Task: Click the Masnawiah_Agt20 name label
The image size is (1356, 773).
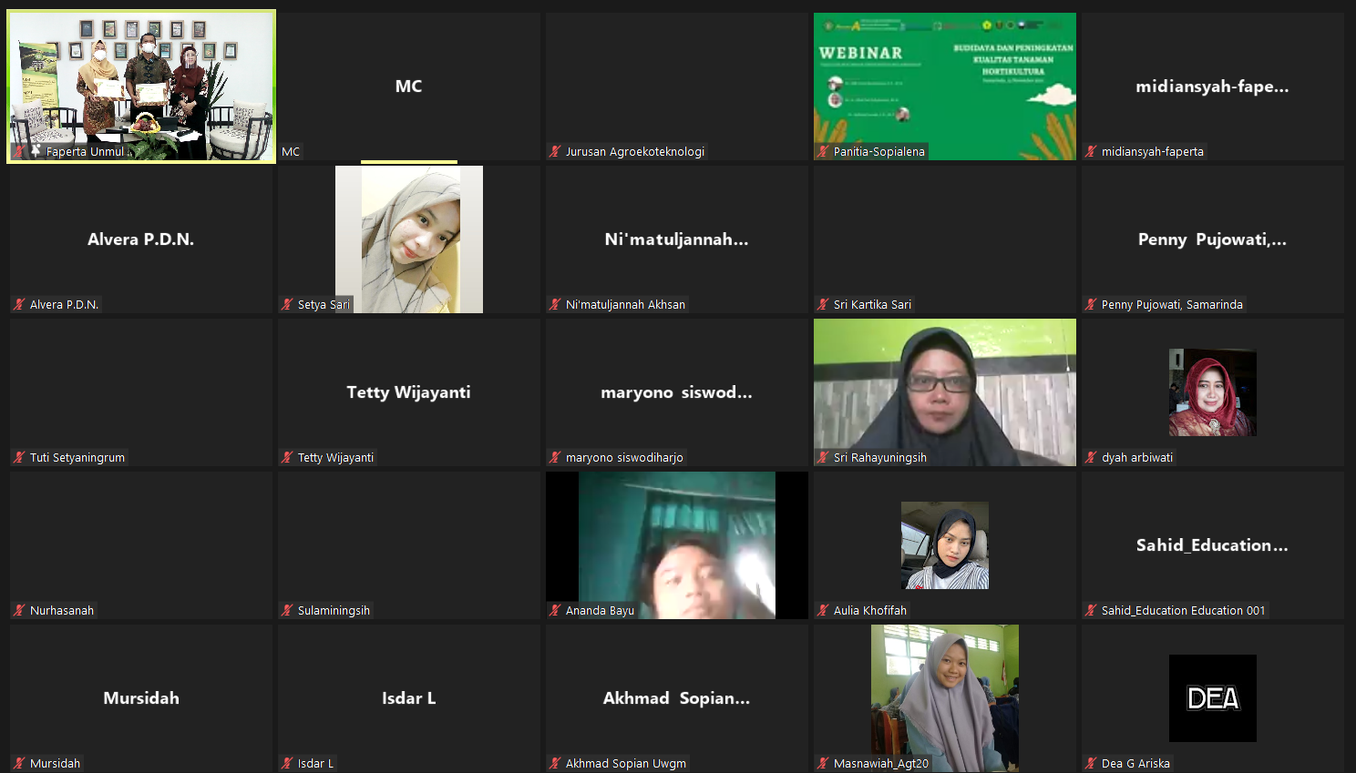Action: tap(881, 763)
